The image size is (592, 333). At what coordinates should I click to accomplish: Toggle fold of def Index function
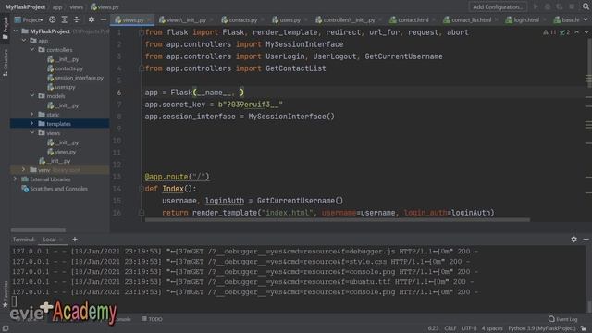click(x=142, y=189)
